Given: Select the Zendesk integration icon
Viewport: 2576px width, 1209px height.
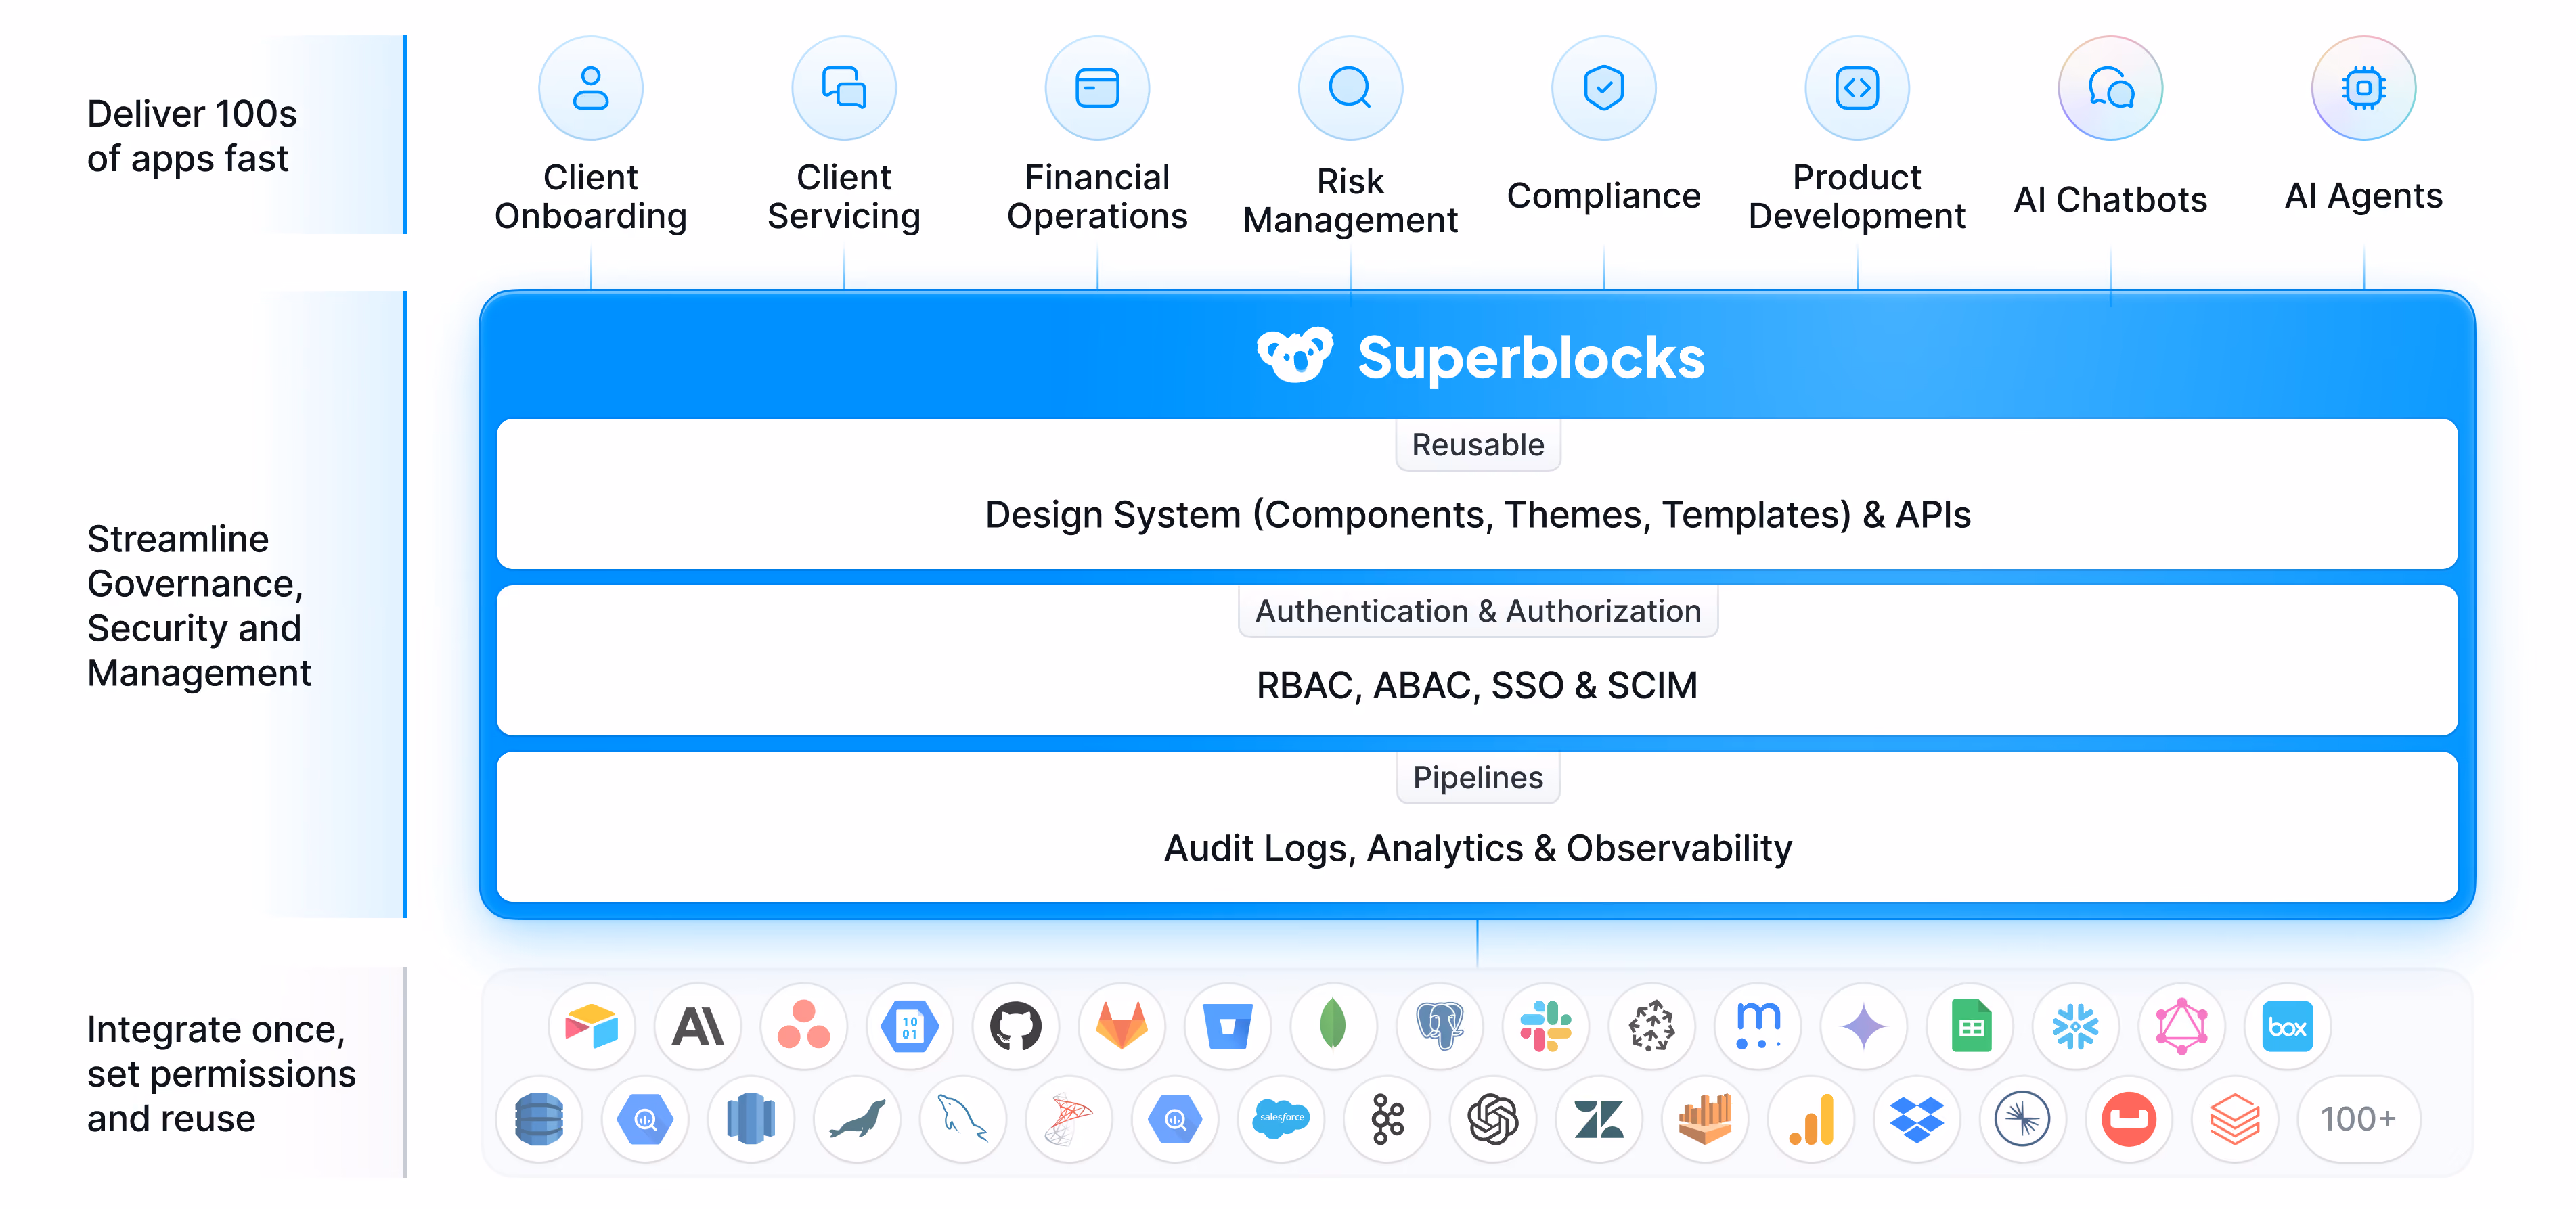Looking at the screenshot, I should click(1600, 1119).
